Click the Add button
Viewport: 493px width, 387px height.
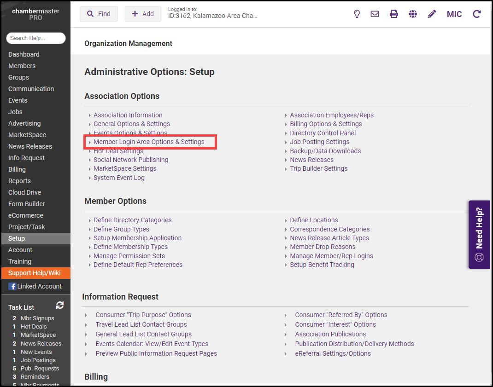tap(143, 14)
